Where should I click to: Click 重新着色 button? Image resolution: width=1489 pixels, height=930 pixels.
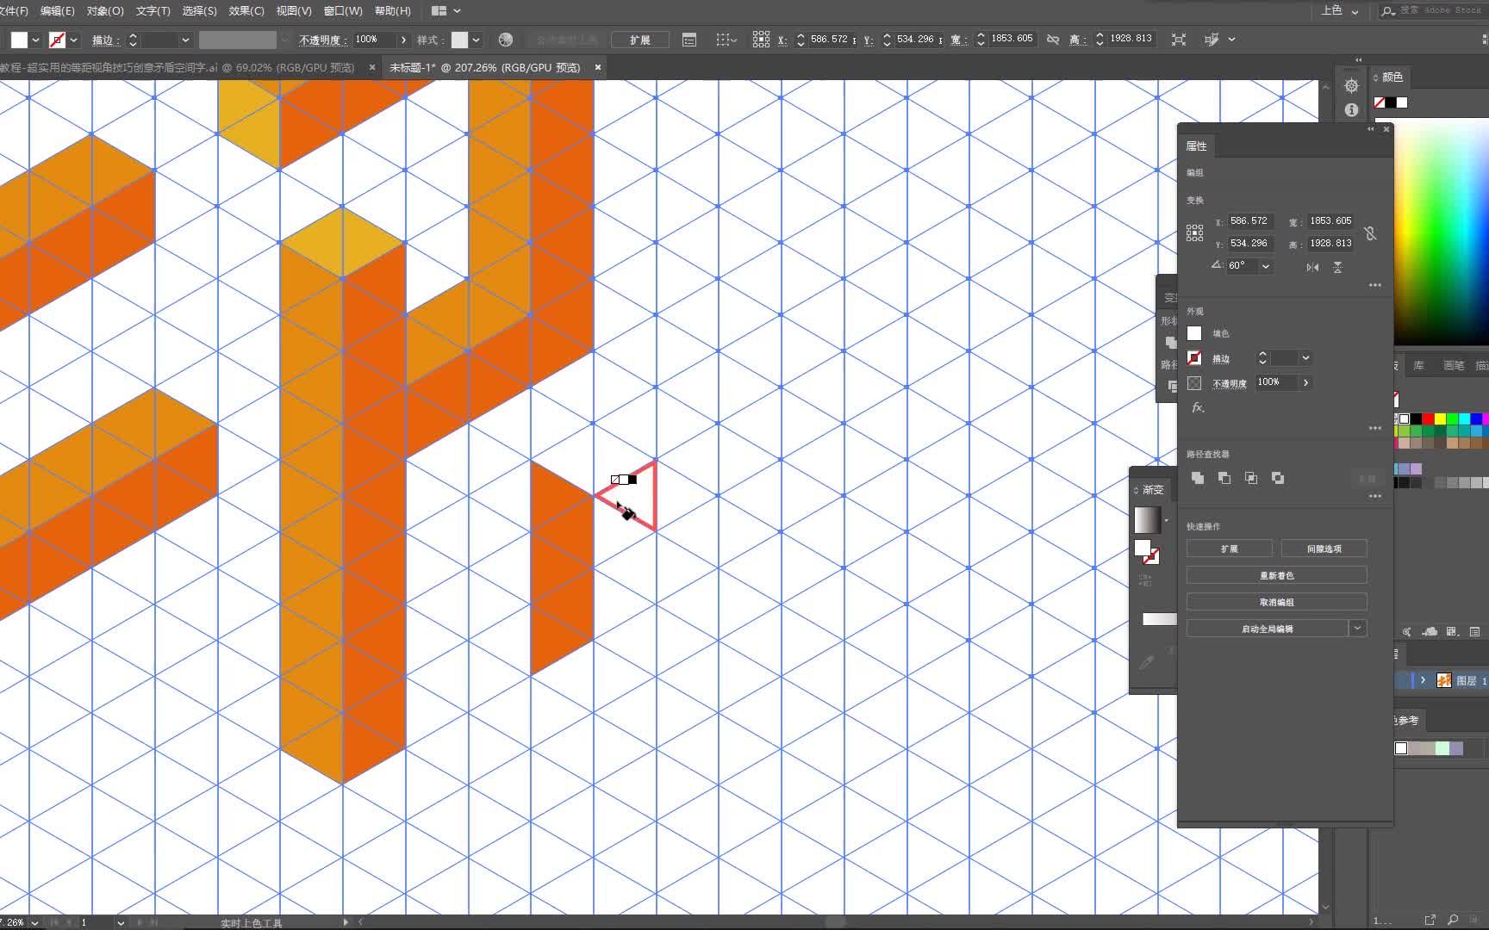[1277, 575]
